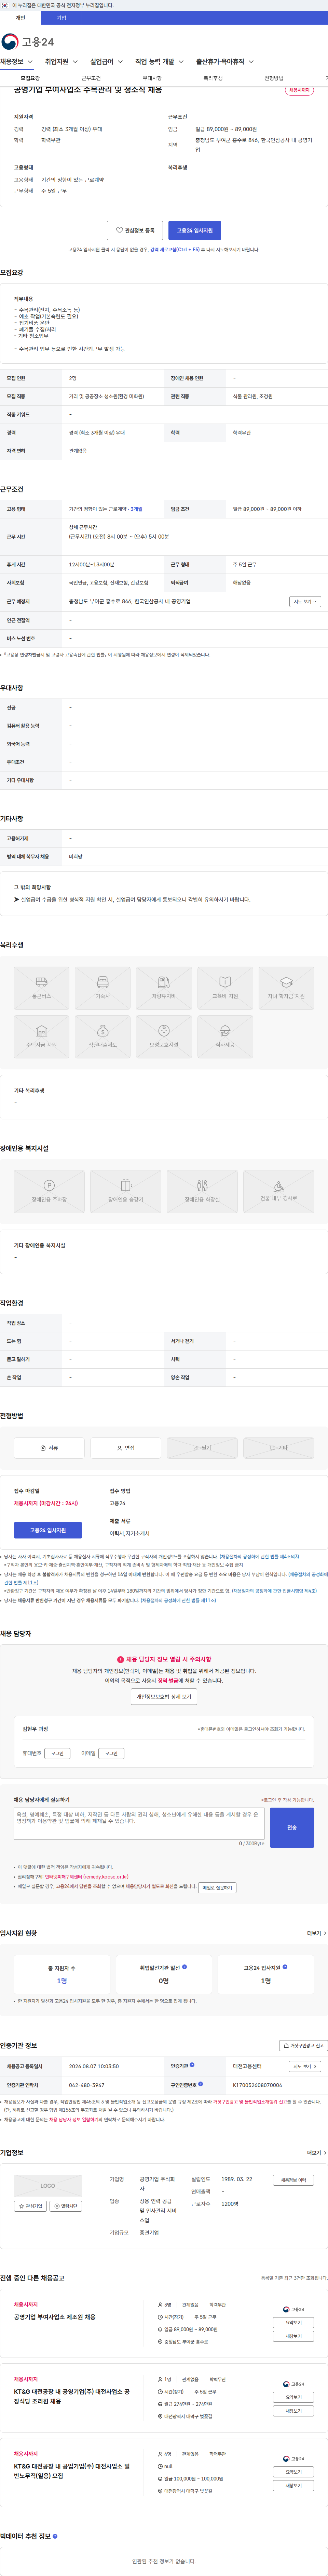Open 지도 보기 dropdown beside 근무 예정지
Screen dimensions: 328x2576
click(305, 602)
